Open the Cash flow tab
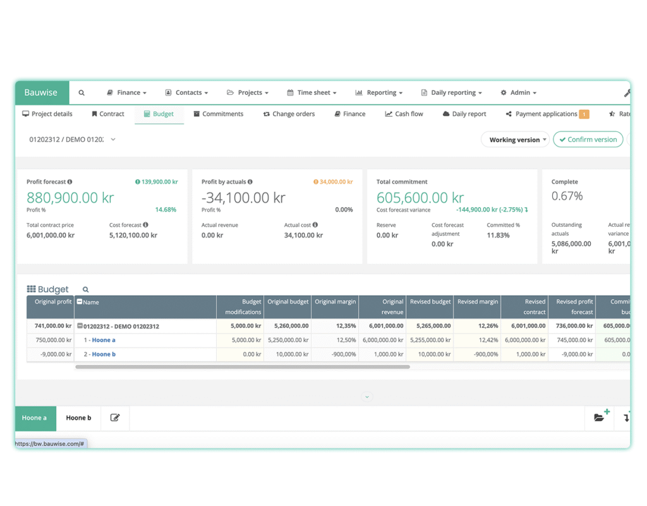Viewport: 647px width, 506px height. click(404, 114)
